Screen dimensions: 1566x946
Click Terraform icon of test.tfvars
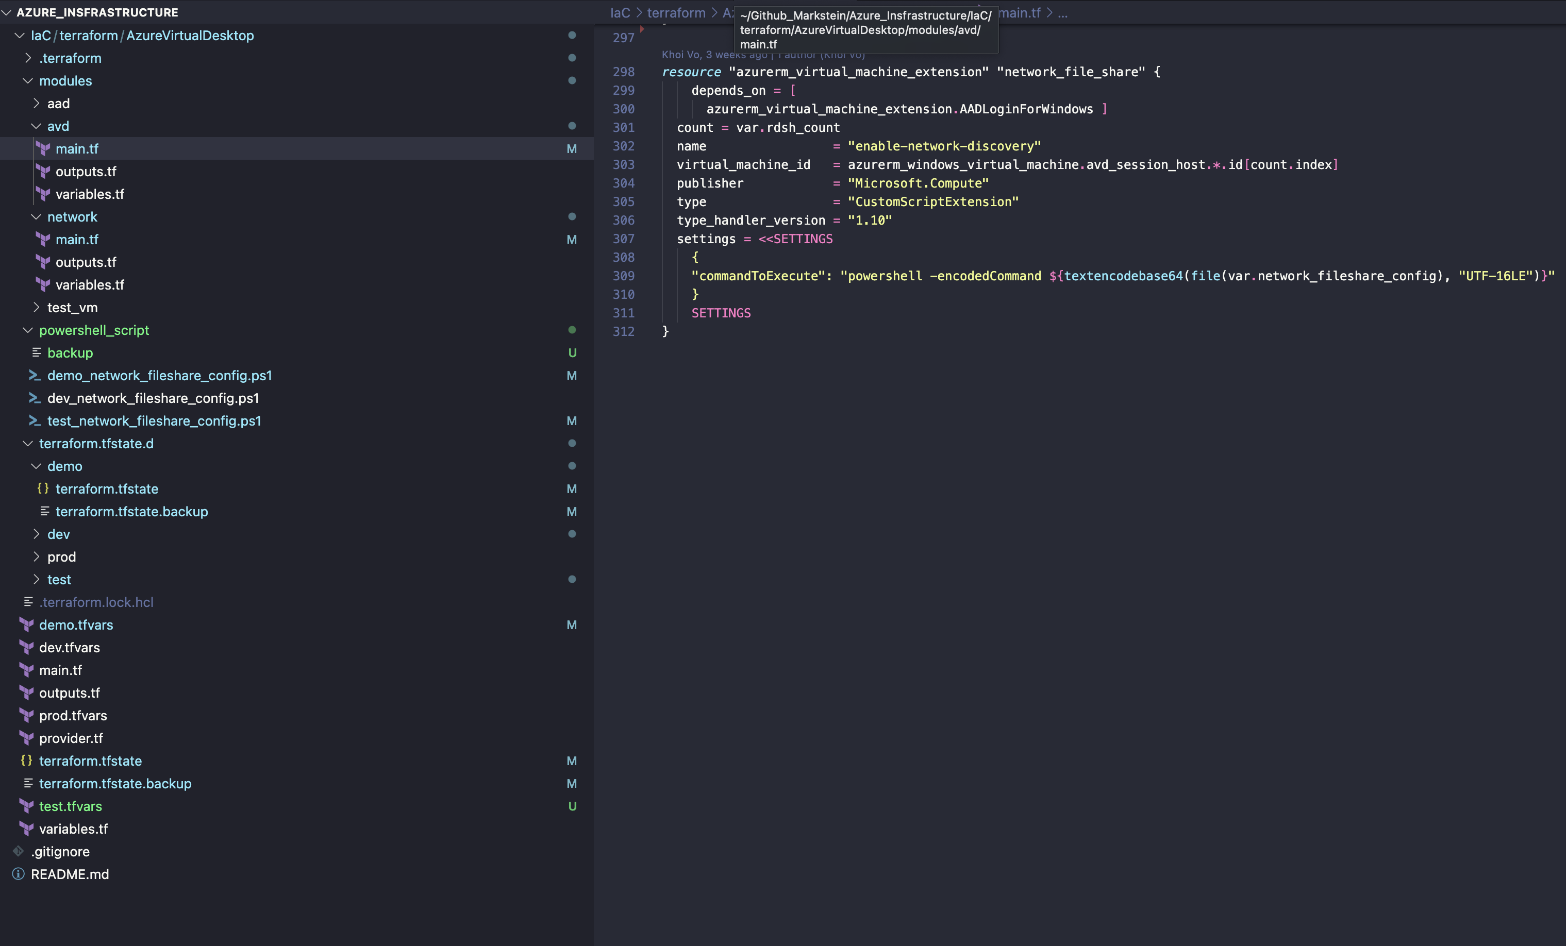point(27,806)
